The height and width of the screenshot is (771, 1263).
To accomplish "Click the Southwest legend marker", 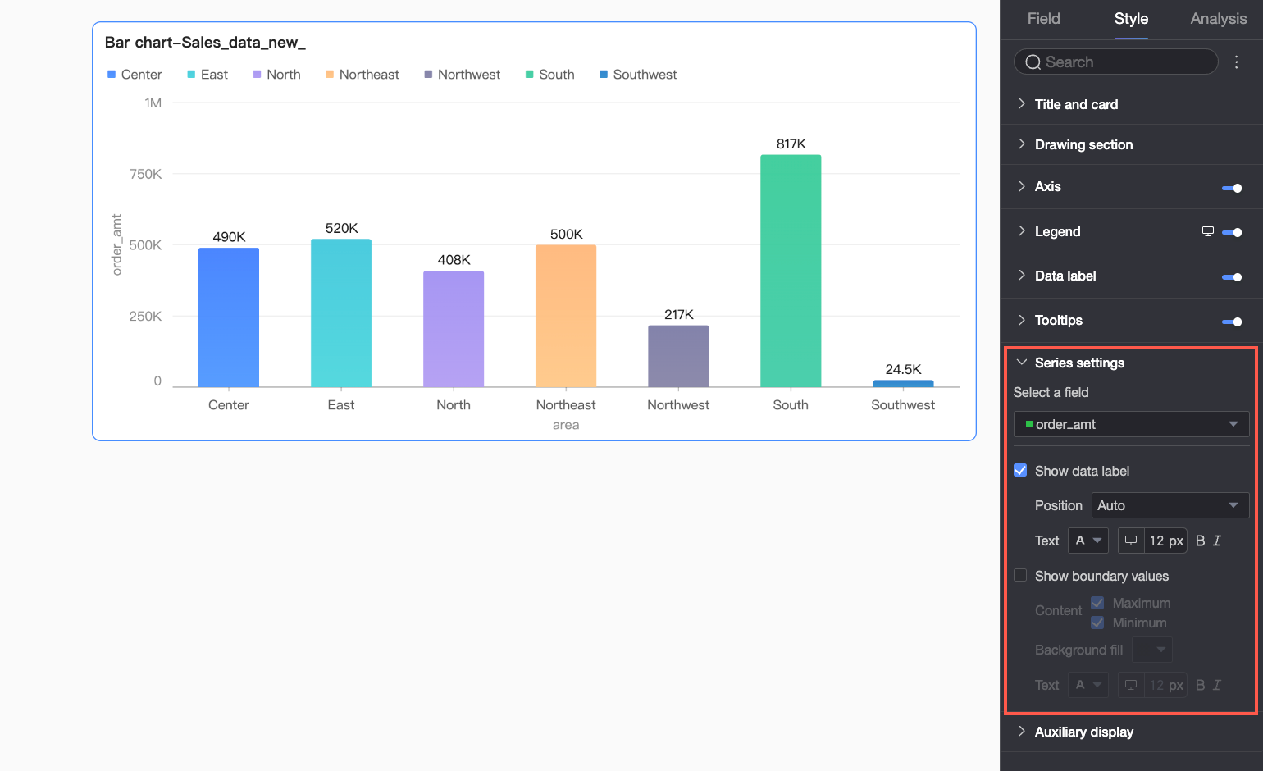I will coord(604,75).
